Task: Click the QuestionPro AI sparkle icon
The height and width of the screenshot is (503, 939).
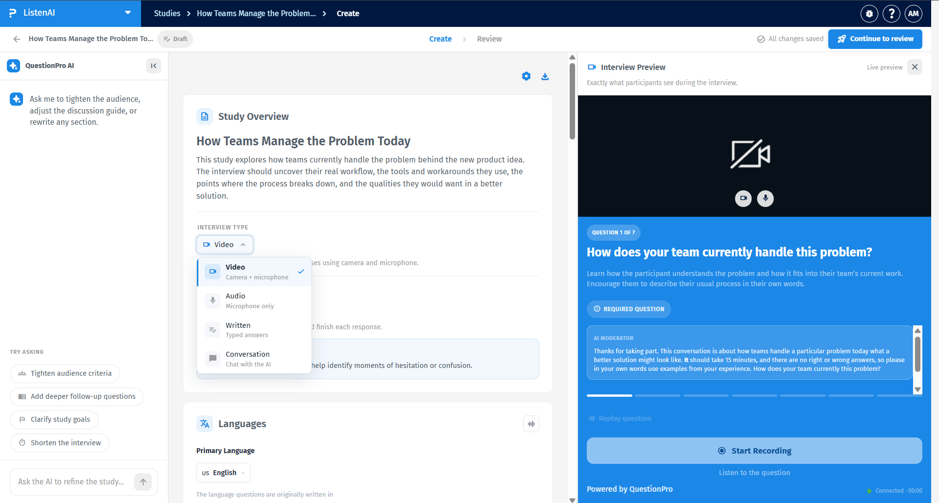Action: [14, 66]
